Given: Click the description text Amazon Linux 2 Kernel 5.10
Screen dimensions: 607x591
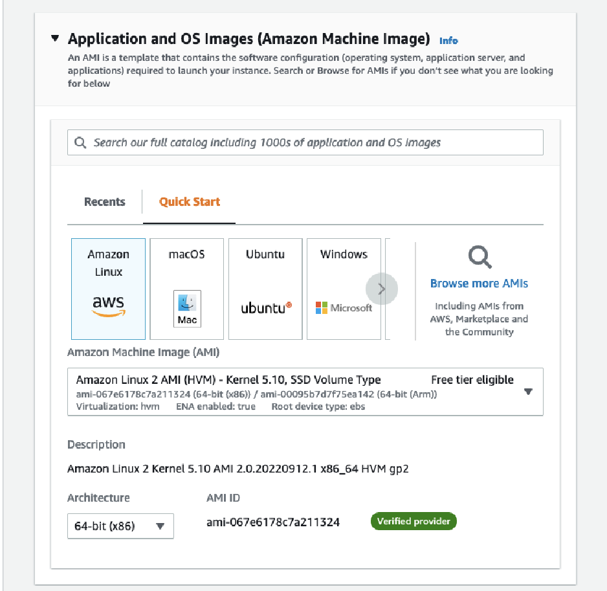Looking at the screenshot, I should point(237,469).
